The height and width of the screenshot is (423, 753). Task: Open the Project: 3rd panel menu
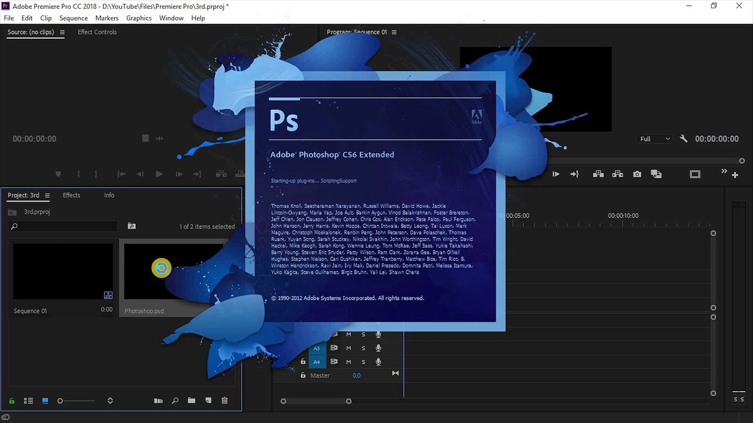[47, 195]
